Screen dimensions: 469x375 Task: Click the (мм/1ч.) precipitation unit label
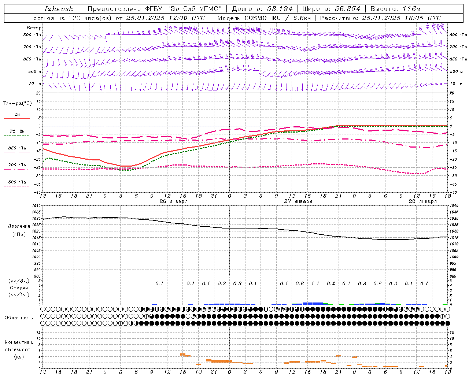point(19,295)
